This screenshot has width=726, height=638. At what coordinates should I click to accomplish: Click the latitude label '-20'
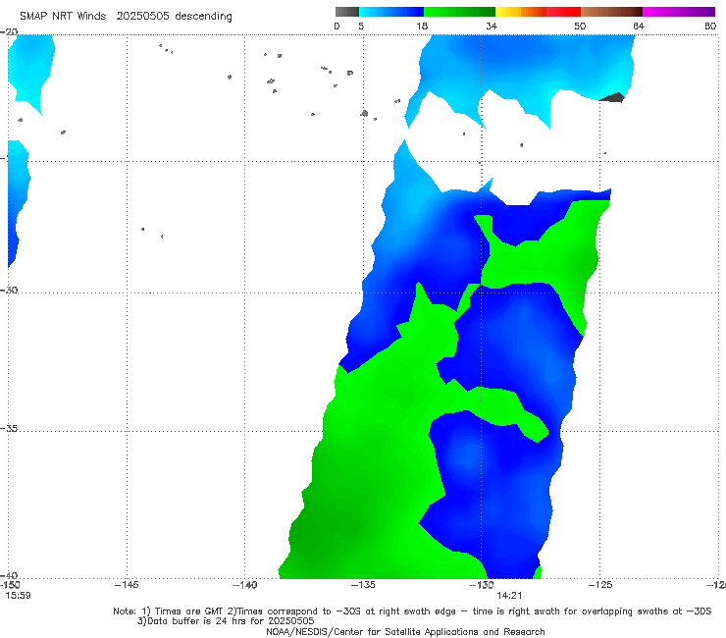coord(9,32)
